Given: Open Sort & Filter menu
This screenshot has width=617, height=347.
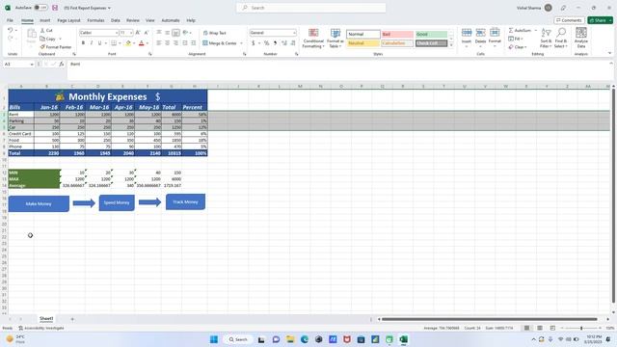Looking at the screenshot, I should click(x=546, y=39).
